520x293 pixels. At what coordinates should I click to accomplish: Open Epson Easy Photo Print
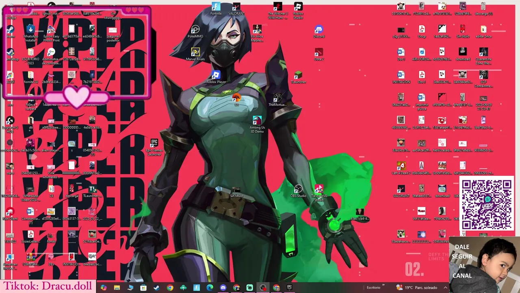[51, 33]
